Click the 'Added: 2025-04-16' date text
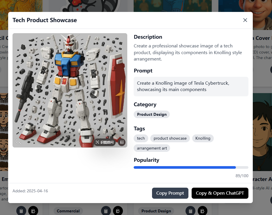The image size is (272, 215). (x=30, y=191)
